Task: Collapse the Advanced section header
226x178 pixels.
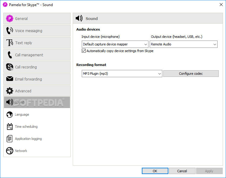Action: coord(37,91)
